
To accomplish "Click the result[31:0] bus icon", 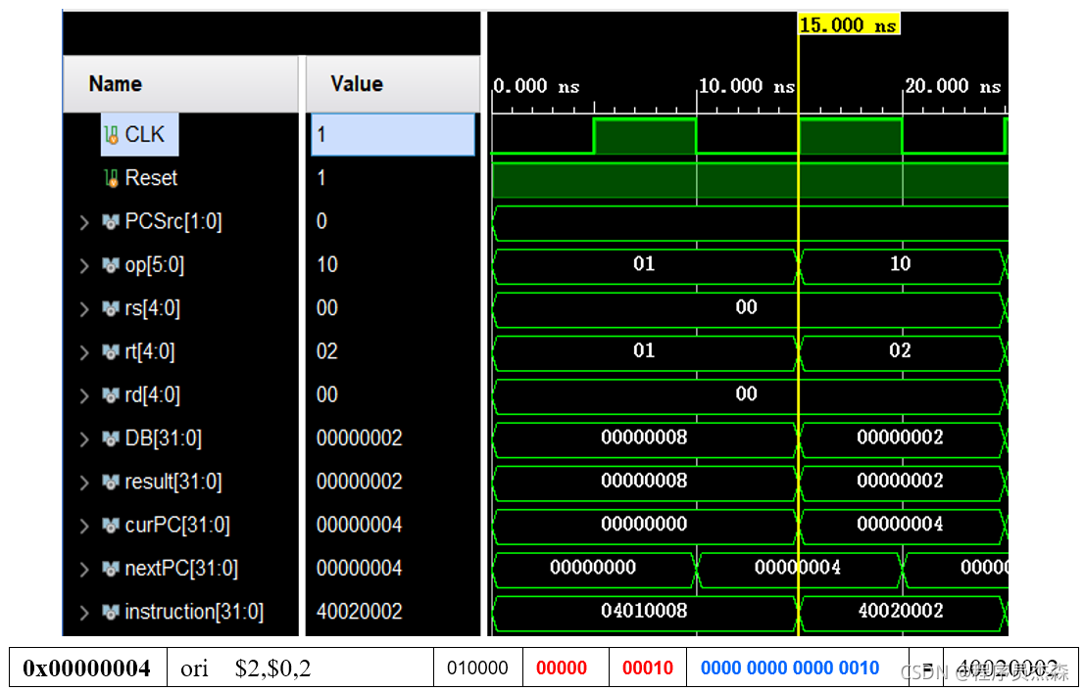I will coord(111,482).
